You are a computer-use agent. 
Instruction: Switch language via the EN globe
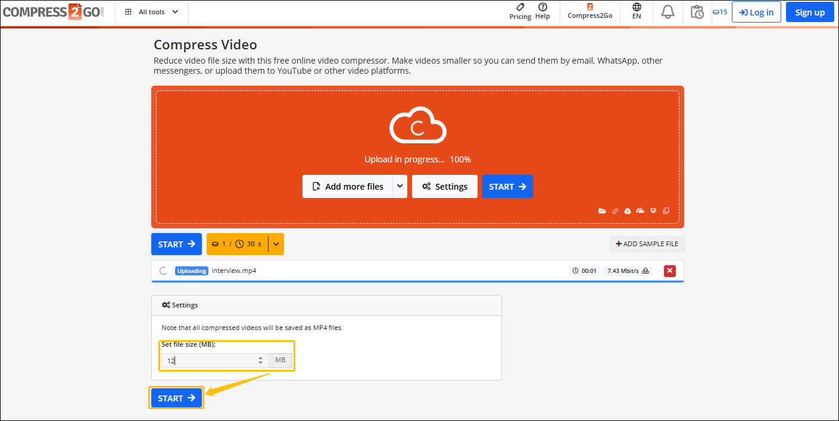pyautogui.click(x=636, y=11)
